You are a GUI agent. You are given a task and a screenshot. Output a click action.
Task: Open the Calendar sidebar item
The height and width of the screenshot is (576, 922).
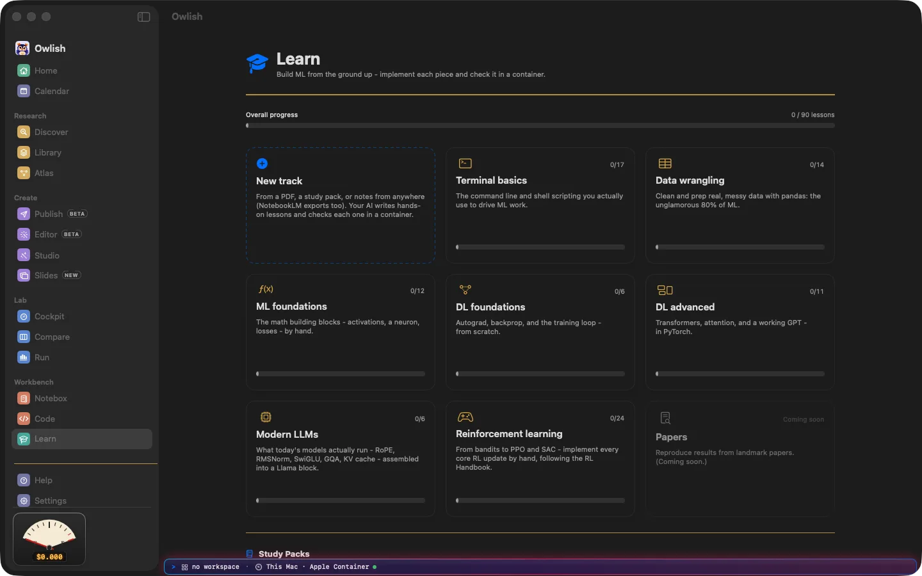[82, 91]
